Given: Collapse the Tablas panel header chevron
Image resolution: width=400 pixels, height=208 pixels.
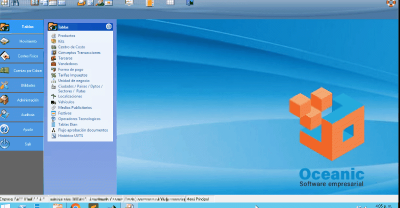Looking at the screenshot, I should click(x=108, y=27).
